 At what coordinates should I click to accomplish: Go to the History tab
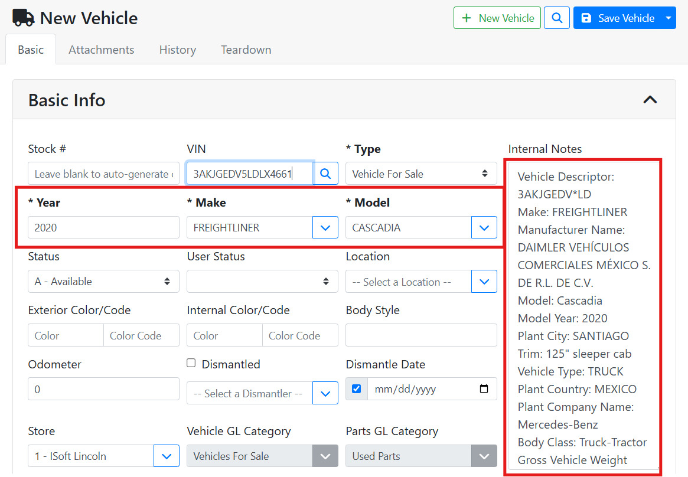pyautogui.click(x=177, y=50)
